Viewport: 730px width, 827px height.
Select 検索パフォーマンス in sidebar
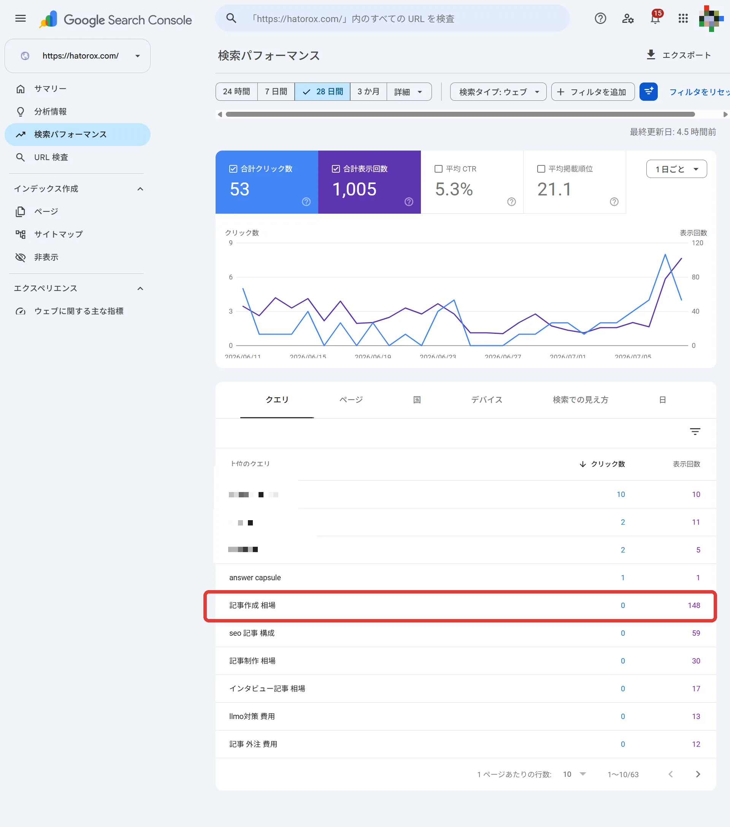77,134
